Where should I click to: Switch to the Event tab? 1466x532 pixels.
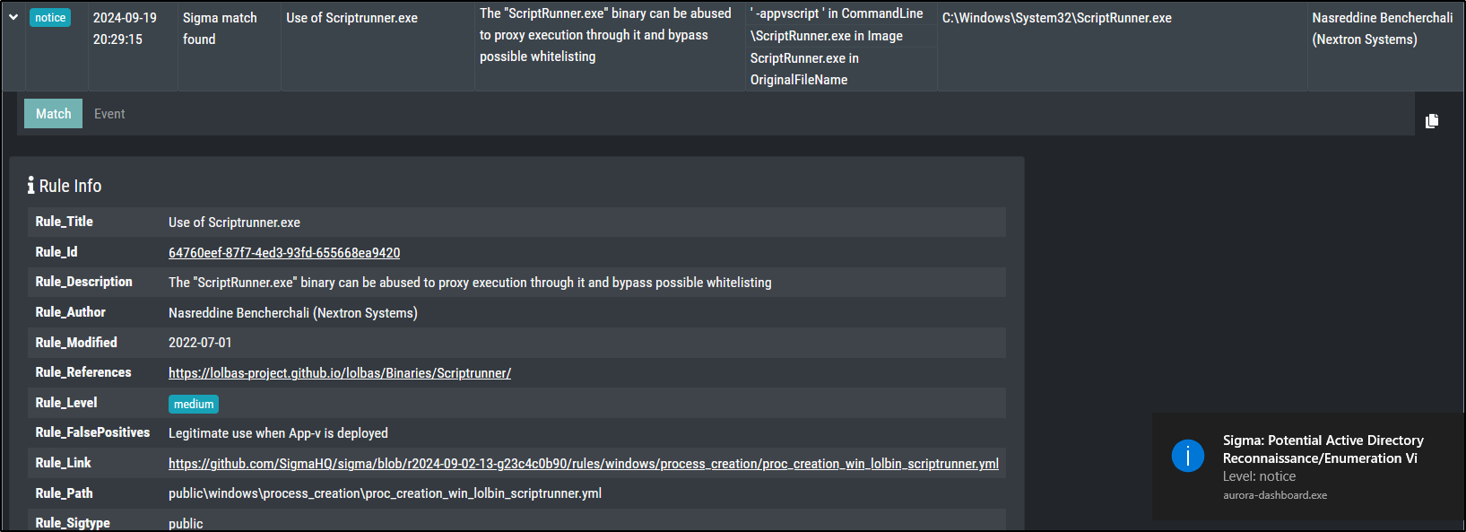coord(109,114)
